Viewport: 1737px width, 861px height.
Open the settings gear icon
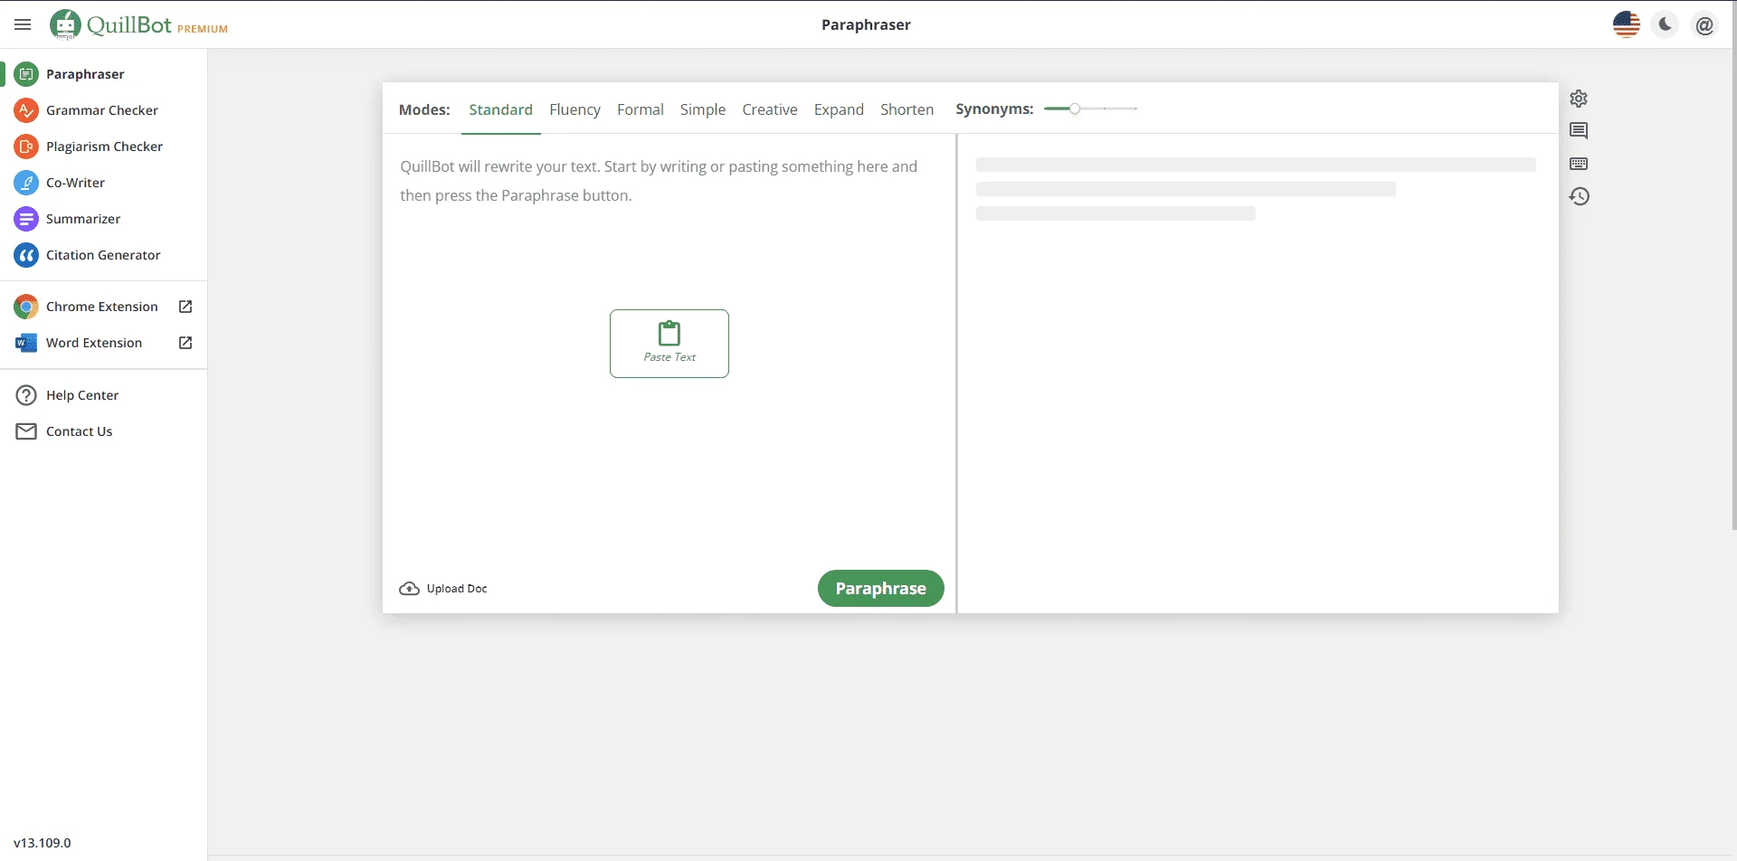1579,99
